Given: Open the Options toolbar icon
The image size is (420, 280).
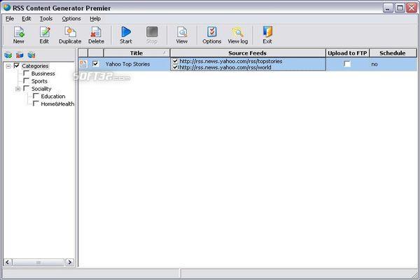Looking at the screenshot, I should click(212, 35).
